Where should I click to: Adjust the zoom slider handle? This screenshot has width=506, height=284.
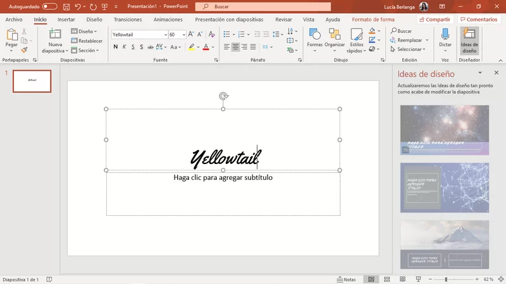(x=446, y=279)
